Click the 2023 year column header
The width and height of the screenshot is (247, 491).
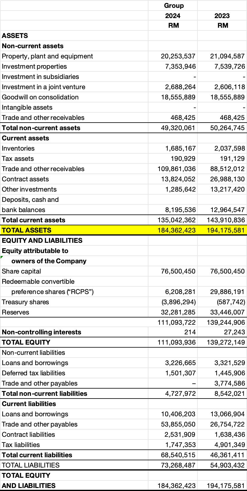pos(222,16)
